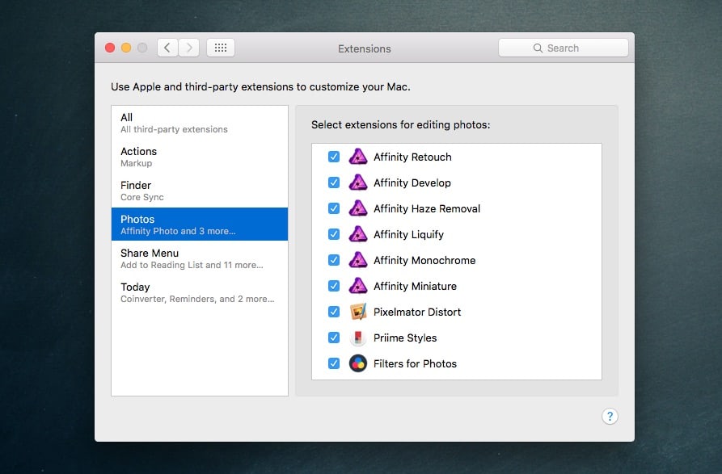Screen dimensions: 722x474
Task: Click the Filters for Photos label
Action: (x=415, y=363)
